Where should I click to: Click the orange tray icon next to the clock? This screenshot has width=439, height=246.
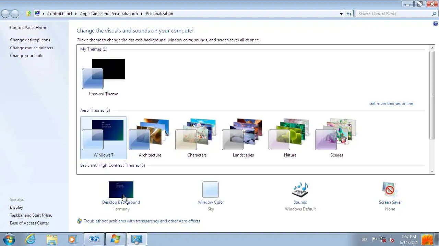click(427, 239)
